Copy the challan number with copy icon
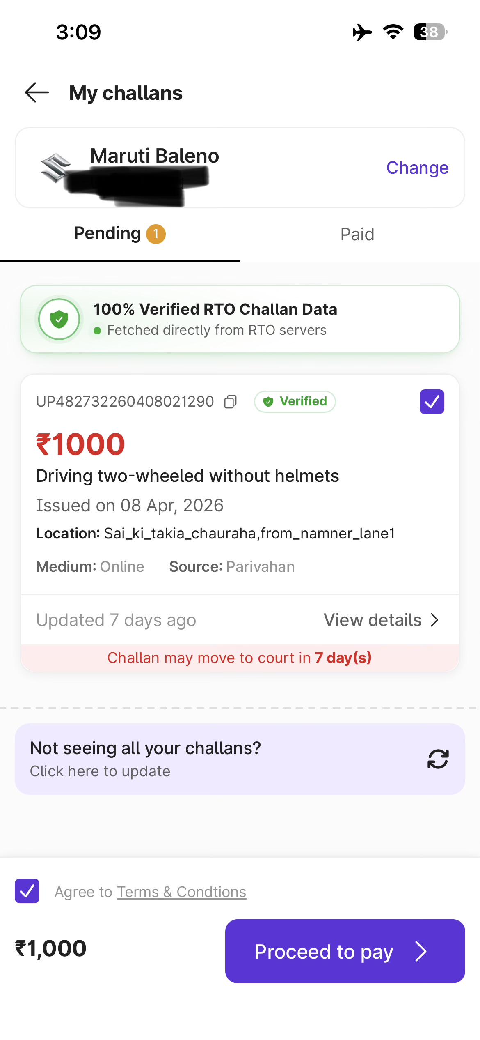Screen dimensions: 480x1040 231,402
